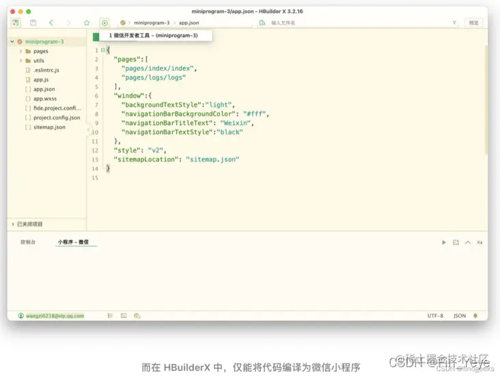Image resolution: width=500 pixels, height=376 pixels.
Task: Click the 预览 preview button
Action: pos(473,23)
